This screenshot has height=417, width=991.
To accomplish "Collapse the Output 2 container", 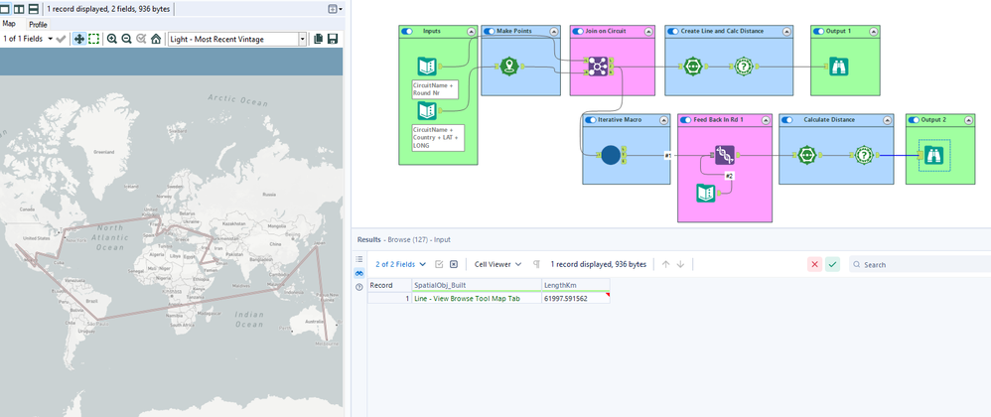I will [968, 119].
